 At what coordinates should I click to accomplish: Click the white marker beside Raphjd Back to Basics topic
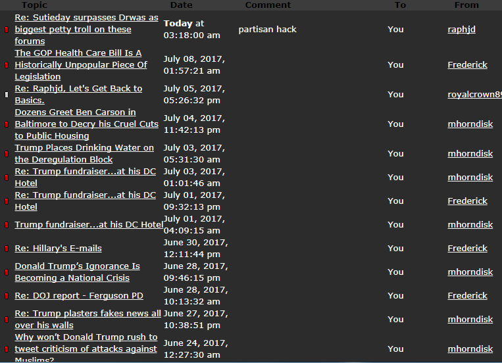(x=7, y=95)
